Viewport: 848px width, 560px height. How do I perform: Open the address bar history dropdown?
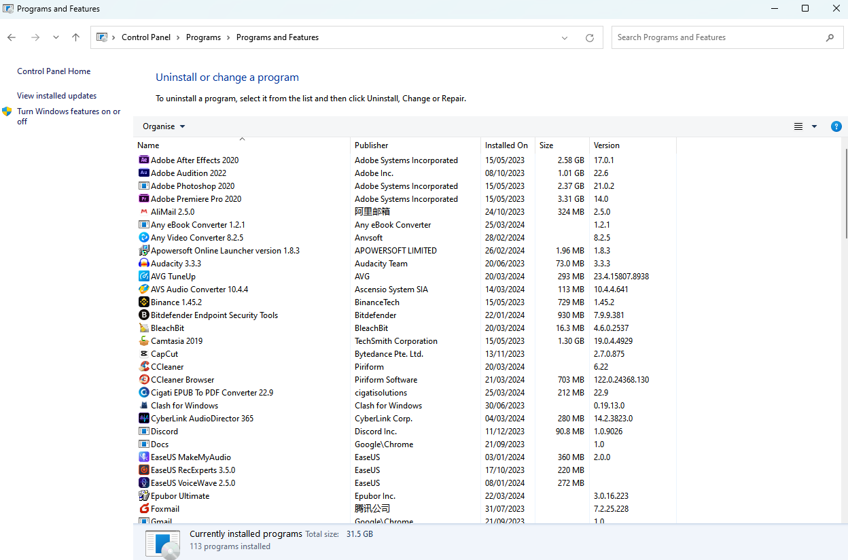(564, 38)
